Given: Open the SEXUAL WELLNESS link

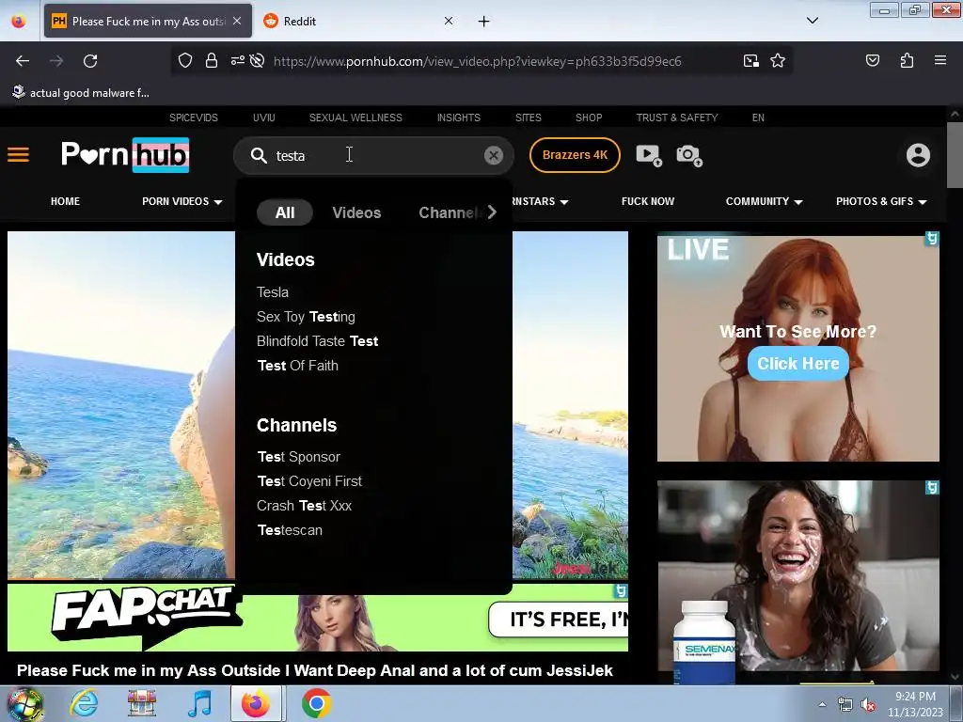Looking at the screenshot, I should [x=355, y=118].
